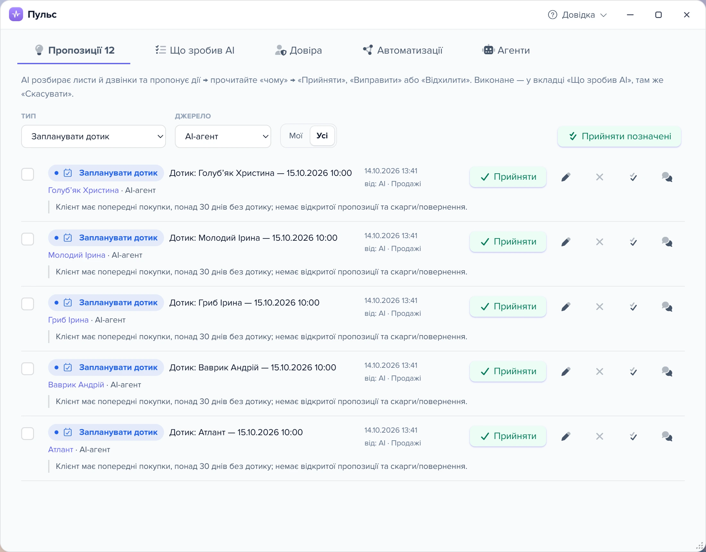This screenshot has width=706, height=552.
Task: Reject the Атлант proposal with the X icon
Action: pos(600,436)
